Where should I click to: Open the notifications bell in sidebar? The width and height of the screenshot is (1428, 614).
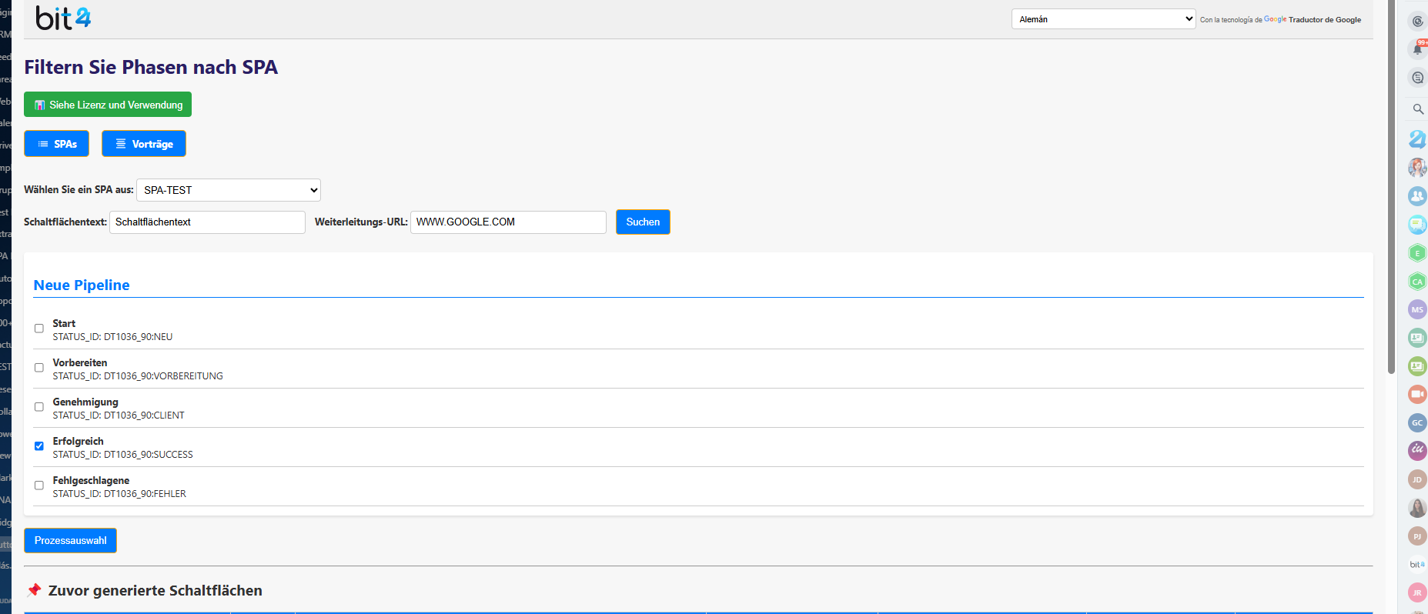pyautogui.click(x=1416, y=49)
